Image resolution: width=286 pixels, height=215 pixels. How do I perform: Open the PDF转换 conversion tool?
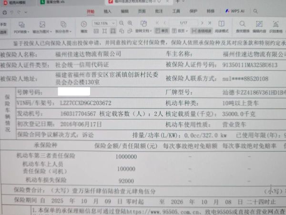[x=21, y=27]
